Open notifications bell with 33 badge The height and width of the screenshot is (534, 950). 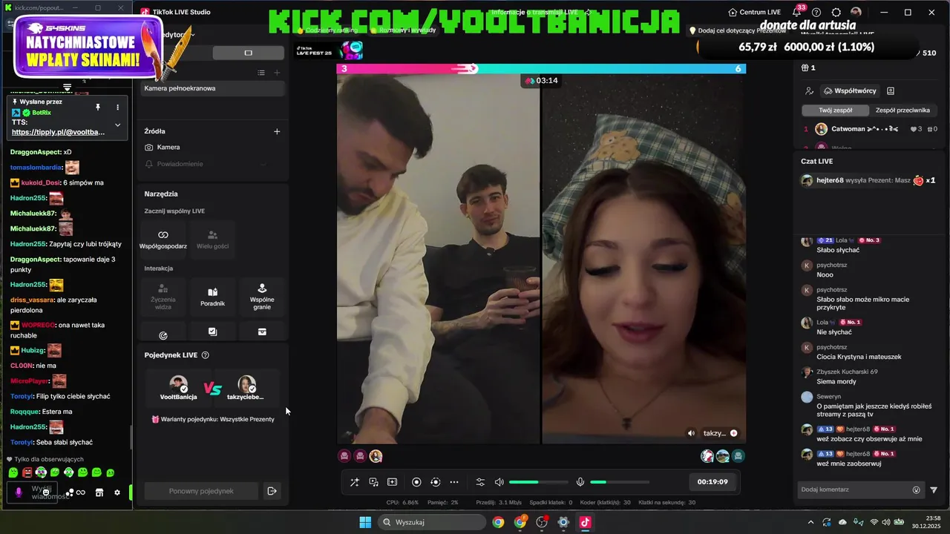tap(796, 13)
